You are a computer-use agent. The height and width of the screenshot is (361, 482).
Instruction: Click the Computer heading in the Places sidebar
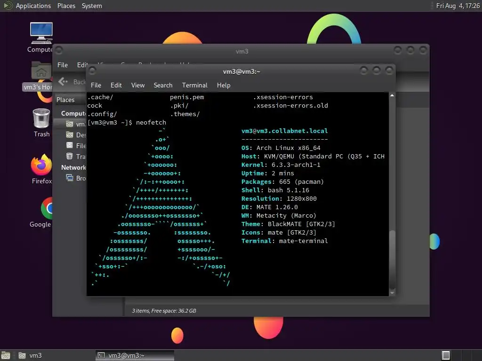[x=73, y=113]
